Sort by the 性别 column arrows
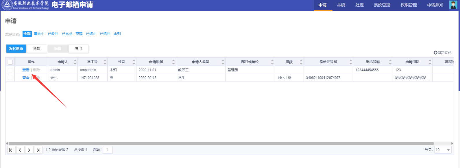460x168 pixels. click(x=134, y=62)
